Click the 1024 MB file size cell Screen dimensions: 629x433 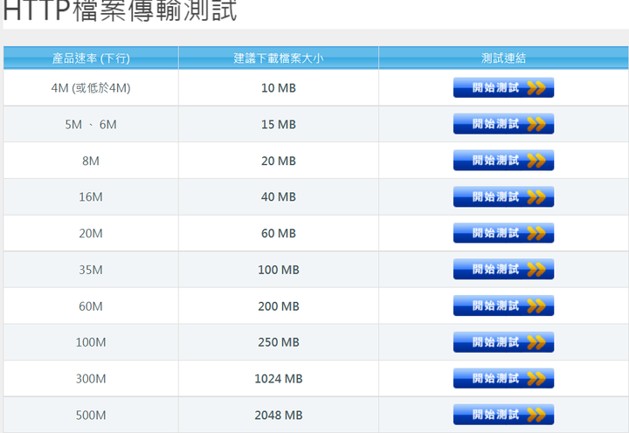279,379
